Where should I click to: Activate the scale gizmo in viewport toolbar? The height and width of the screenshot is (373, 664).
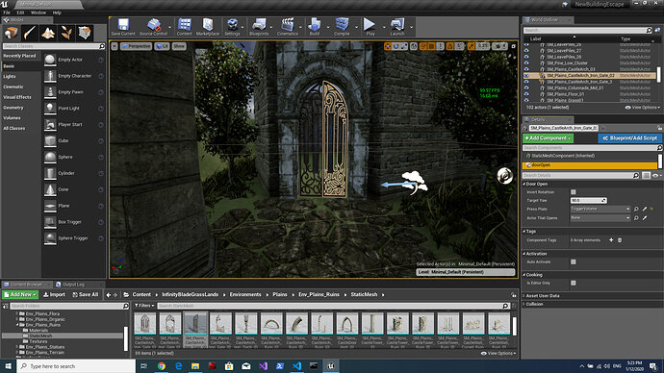(404, 46)
